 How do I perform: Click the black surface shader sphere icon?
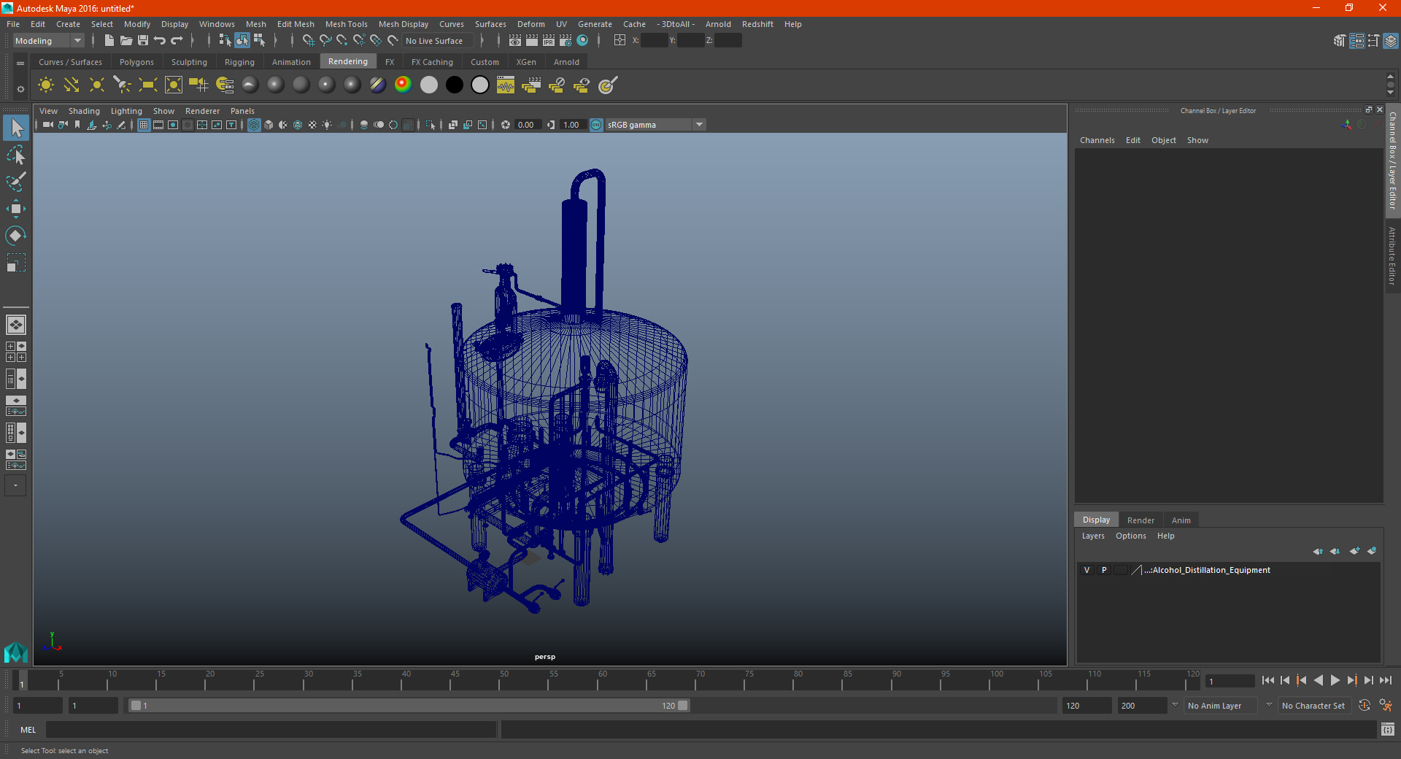[454, 85]
